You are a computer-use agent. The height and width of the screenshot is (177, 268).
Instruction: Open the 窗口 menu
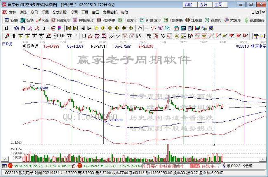[96, 12]
